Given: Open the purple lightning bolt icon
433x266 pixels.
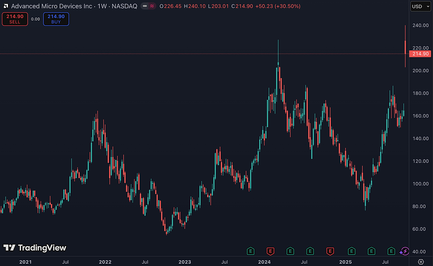Looking at the screenshot, I should click(405, 251).
